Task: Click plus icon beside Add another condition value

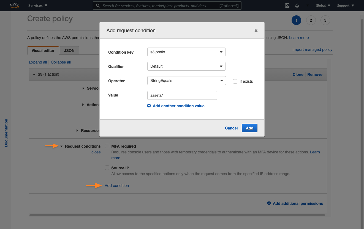Action: click(149, 106)
